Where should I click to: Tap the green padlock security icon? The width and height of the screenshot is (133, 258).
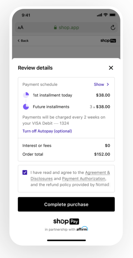tap(55, 27)
